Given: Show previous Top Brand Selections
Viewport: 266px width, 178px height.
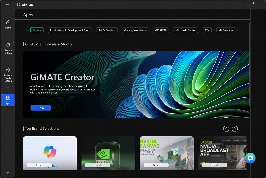Looking at the screenshot, I should 226,129.
